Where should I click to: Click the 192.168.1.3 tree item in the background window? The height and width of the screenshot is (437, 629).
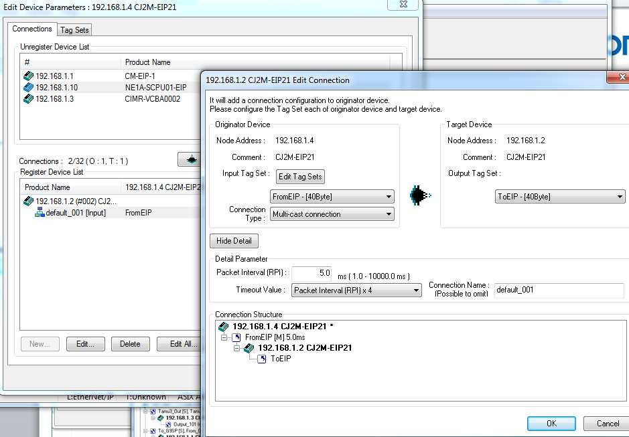pos(182,418)
